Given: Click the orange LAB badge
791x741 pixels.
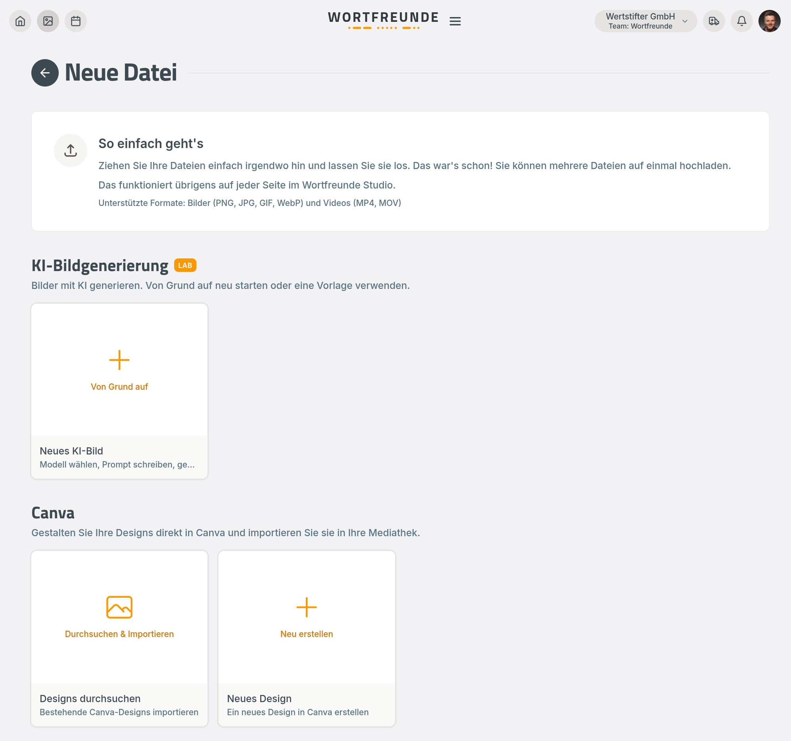Looking at the screenshot, I should coord(185,266).
